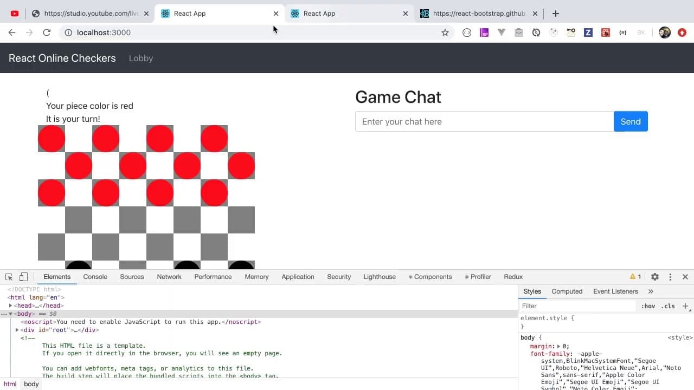The width and height of the screenshot is (694, 390).
Task: Close the active React App tab
Action: click(x=276, y=14)
